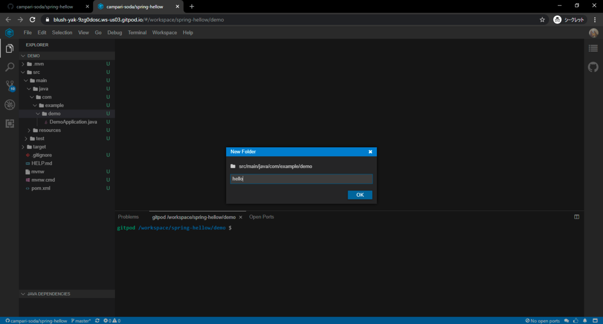Open the Debug view icon
This screenshot has height=324, width=603.
click(9, 104)
